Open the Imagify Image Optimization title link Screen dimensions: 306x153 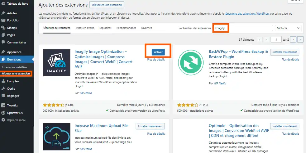[x=103, y=59]
